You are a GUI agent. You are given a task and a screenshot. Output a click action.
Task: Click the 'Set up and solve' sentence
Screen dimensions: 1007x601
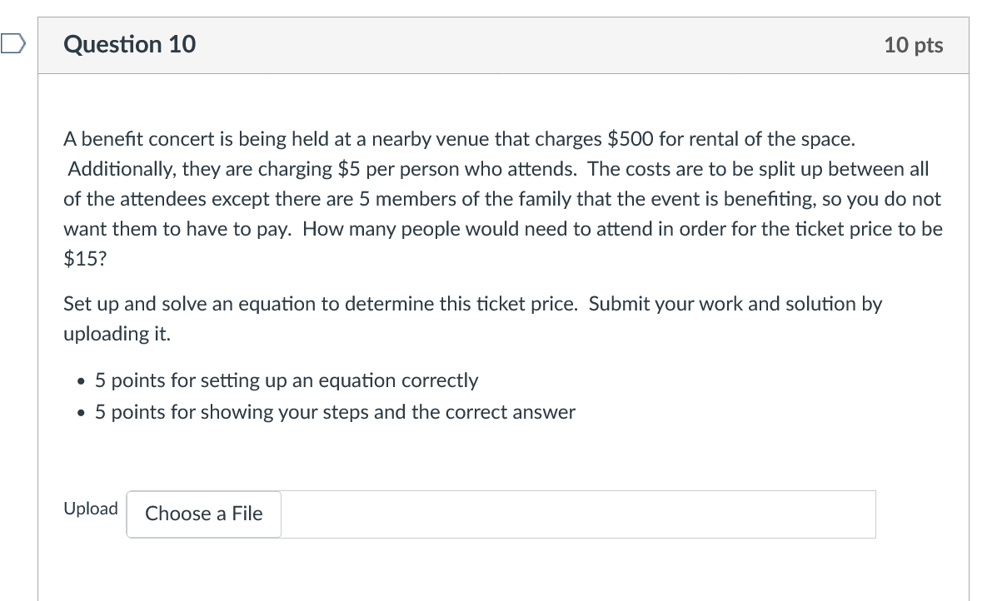[321, 304]
